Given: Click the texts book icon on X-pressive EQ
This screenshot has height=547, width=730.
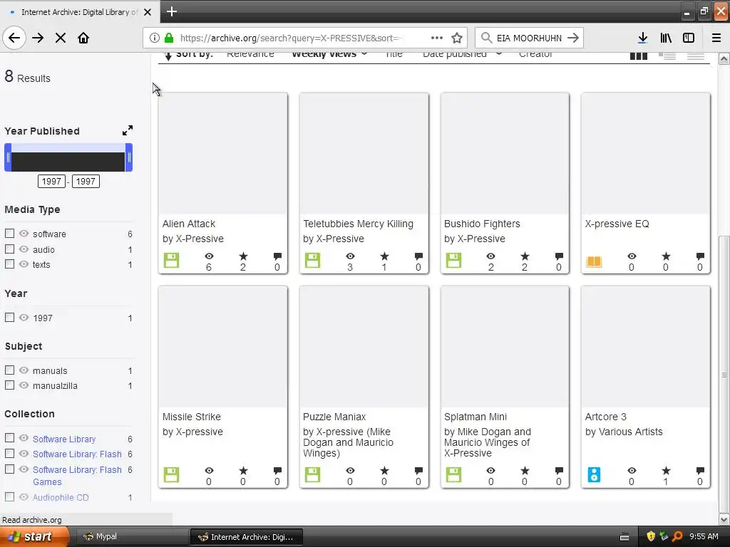Looking at the screenshot, I should coord(594,261).
